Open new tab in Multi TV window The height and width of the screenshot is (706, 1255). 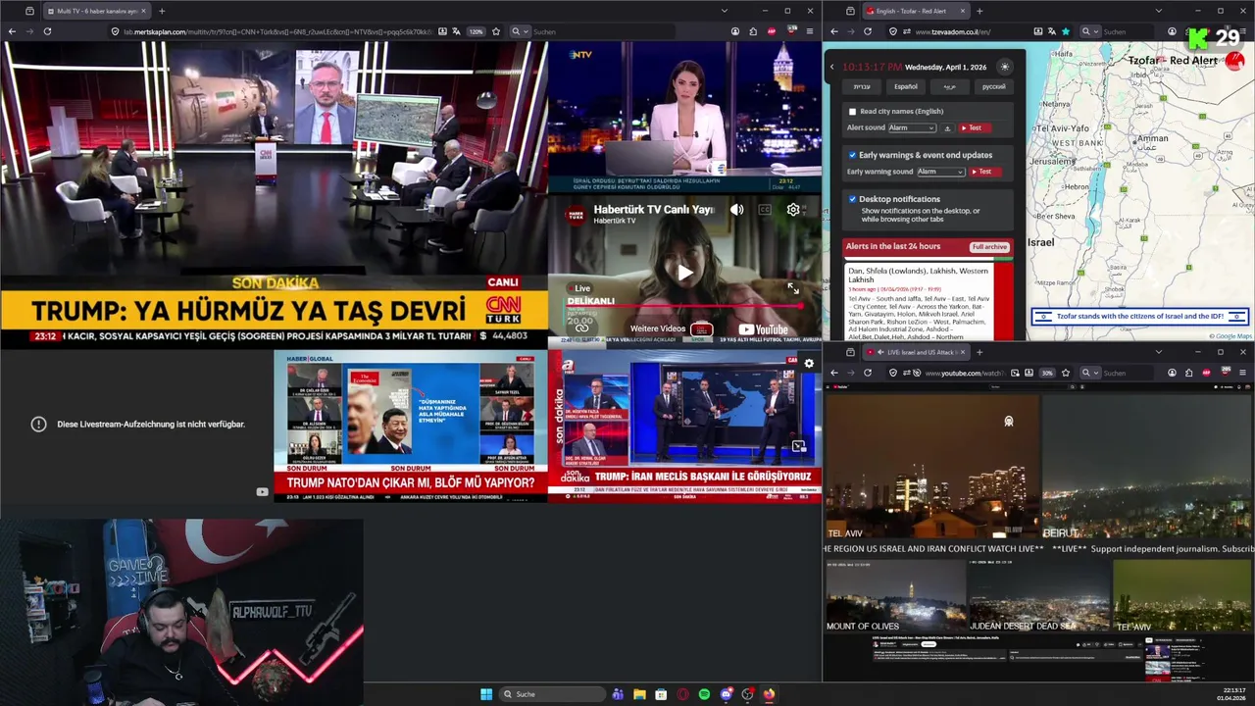[162, 11]
